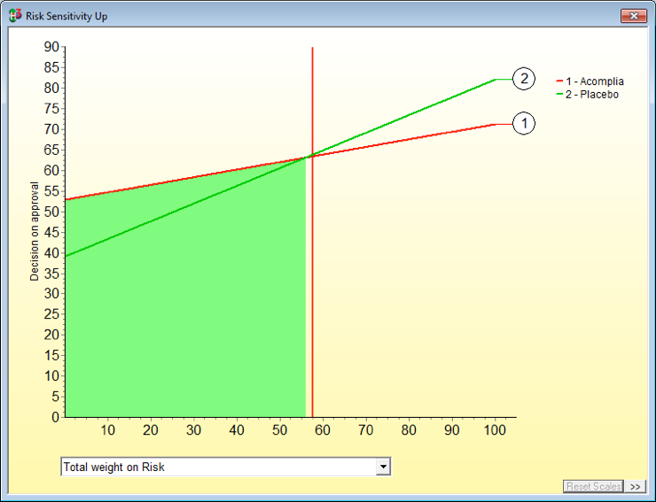Click the circled number 2 line marker

[524, 79]
